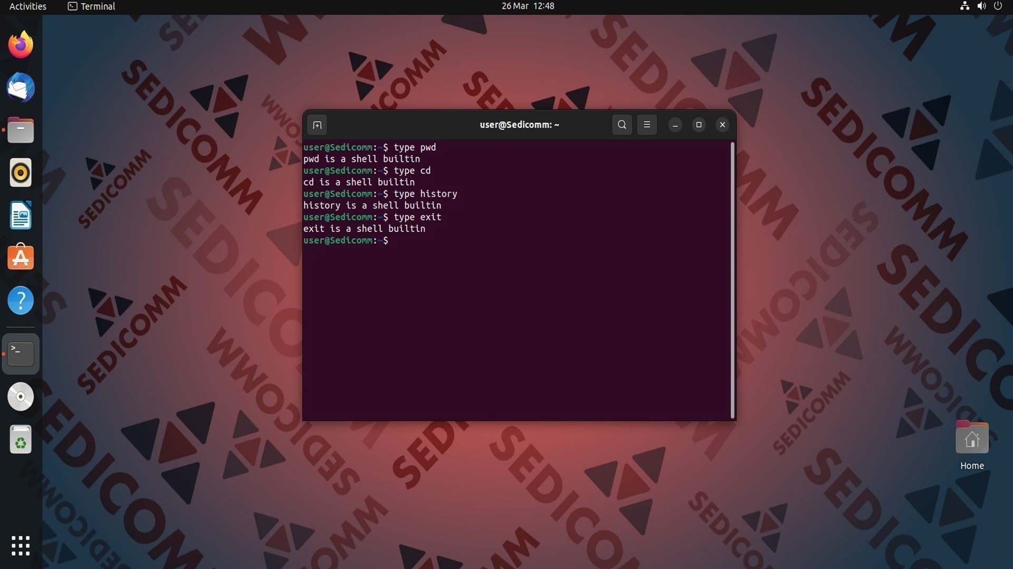This screenshot has height=569, width=1013.
Task: Open the power menu icon
Action: click(998, 6)
